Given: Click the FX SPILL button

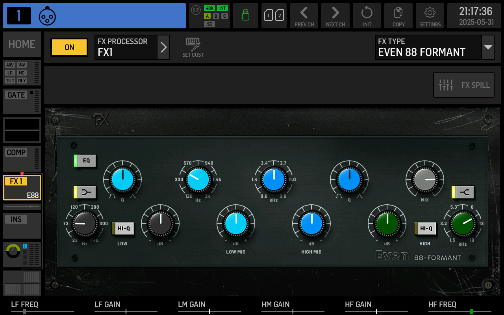Looking at the screenshot, I should point(464,85).
